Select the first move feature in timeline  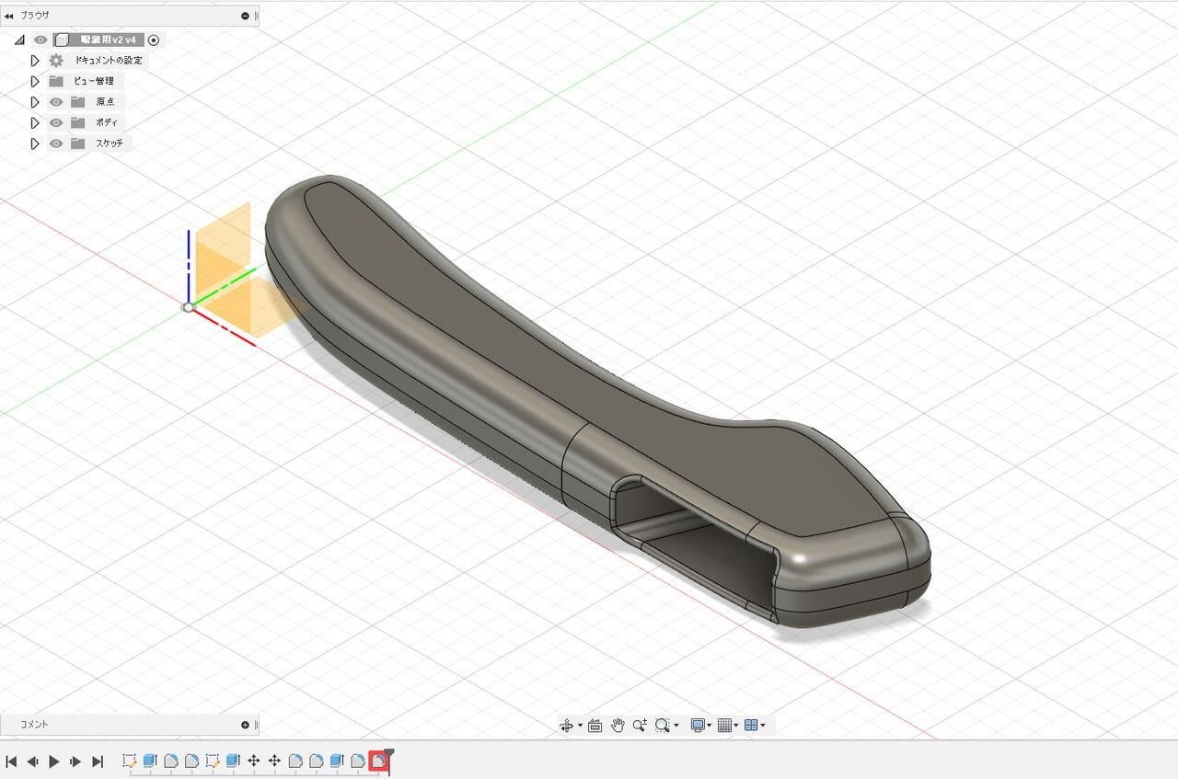click(254, 762)
